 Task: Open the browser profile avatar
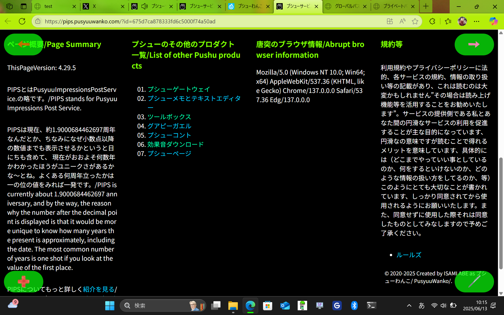[x=462, y=21]
